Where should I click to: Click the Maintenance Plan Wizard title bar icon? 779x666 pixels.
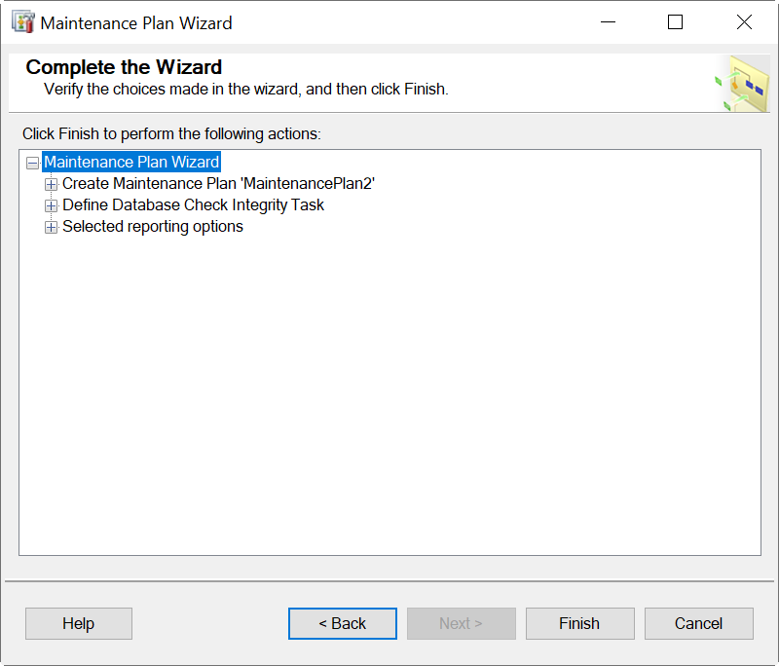(21, 20)
